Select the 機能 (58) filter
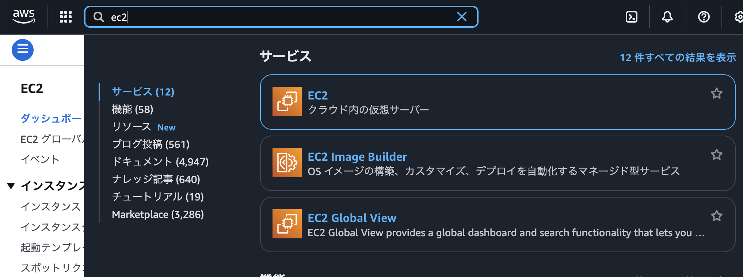This screenshot has width=743, height=277. tap(133, 109)
